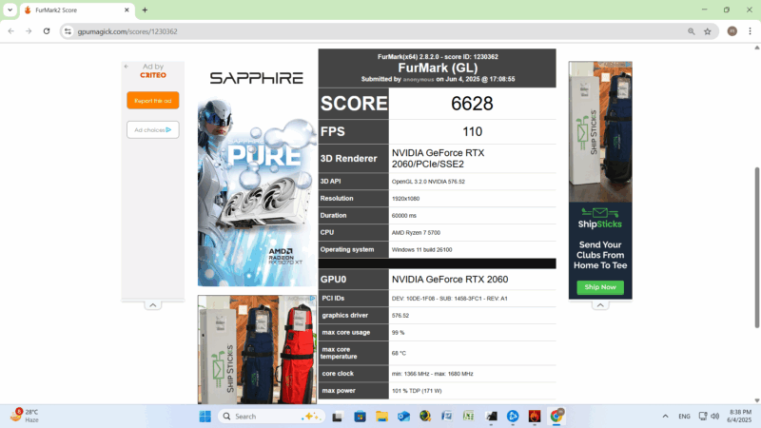Open the weather widget 28°C Haze

click(x=26, y=416)
